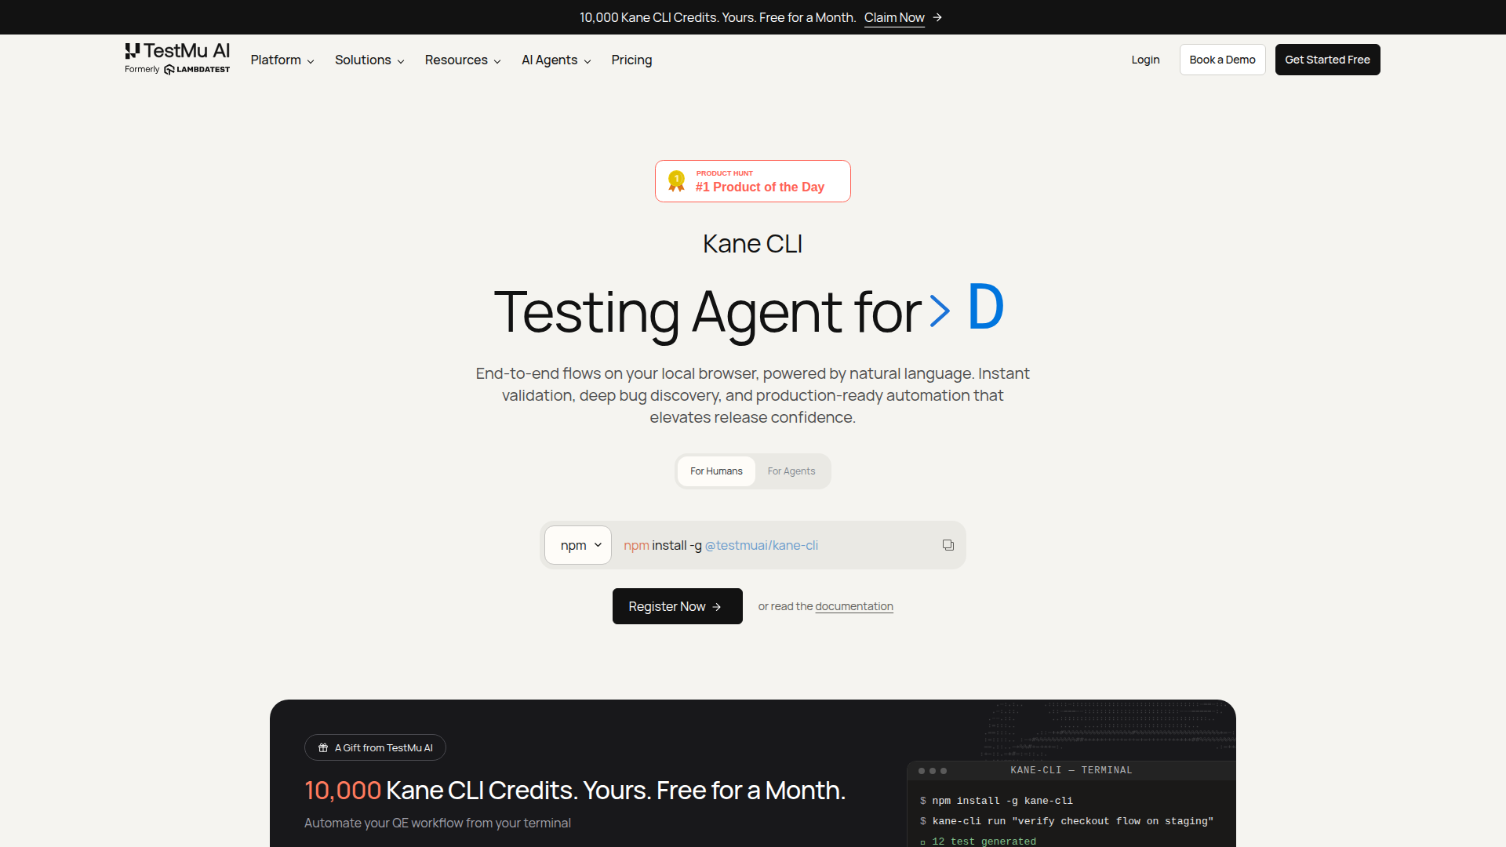Viewport: 1506px width, 847px height.
Task: Go to the Pricing page
Action: [631, 60]
